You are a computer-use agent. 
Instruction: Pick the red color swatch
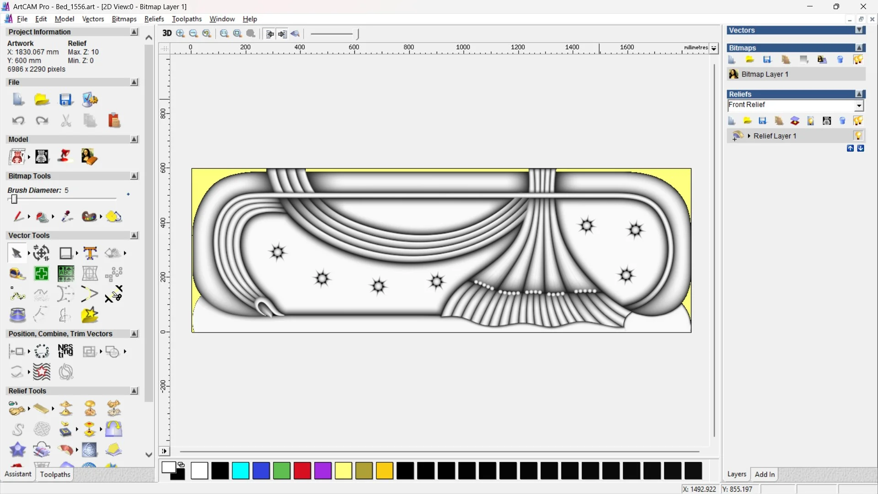[x=302, y=471]
